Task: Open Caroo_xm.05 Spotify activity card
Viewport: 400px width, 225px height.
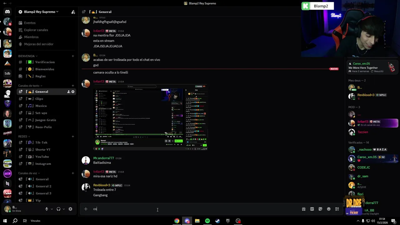Action: (x=372, y=67)
